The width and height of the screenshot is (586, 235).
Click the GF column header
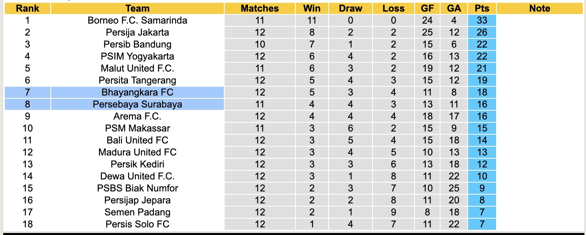[427, 8]
